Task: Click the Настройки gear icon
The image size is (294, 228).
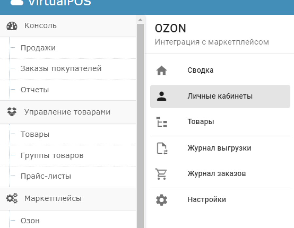Action: pos(161,200)
